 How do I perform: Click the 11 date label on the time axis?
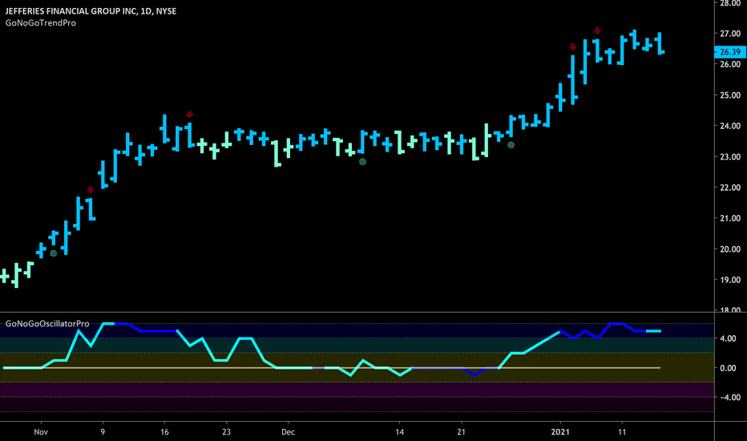[622, 432]
